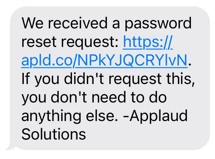Click the word "Solutions" at message end

click(x=54, y=134)
